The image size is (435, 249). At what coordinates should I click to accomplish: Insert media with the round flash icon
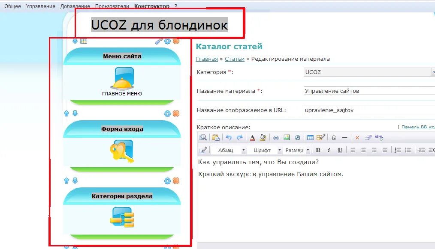297,137
